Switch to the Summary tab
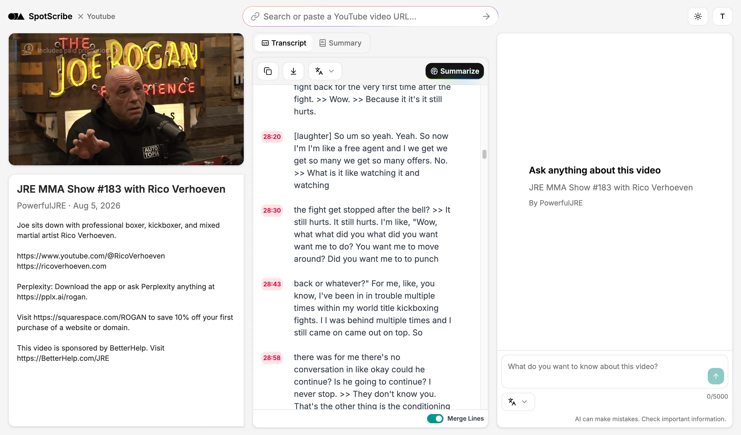The width and height of the screenshot is (741, 435). tap(341, 43)
